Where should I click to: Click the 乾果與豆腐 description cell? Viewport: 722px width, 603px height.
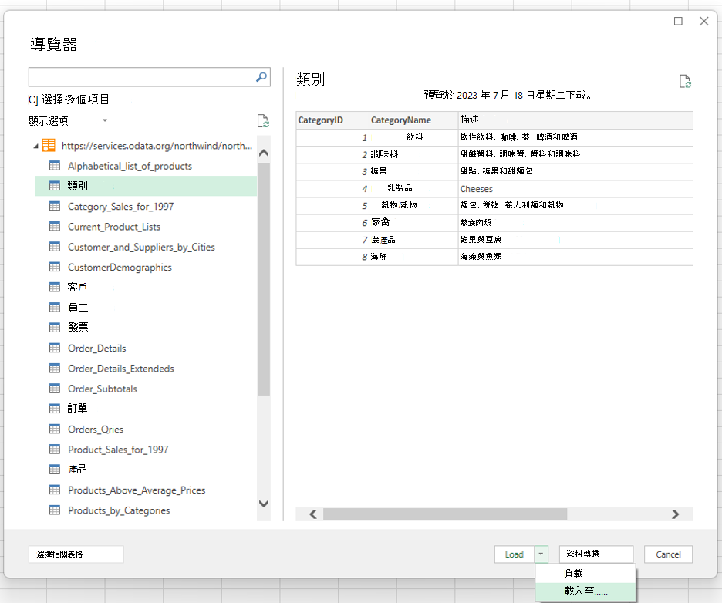point(575,240)
